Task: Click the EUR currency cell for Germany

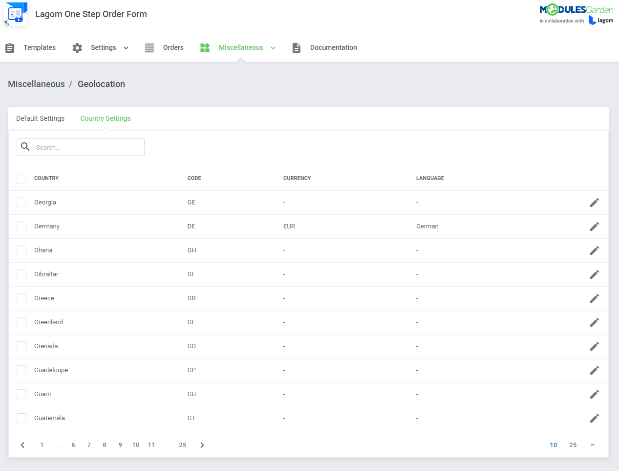Action: coord(289,226)
